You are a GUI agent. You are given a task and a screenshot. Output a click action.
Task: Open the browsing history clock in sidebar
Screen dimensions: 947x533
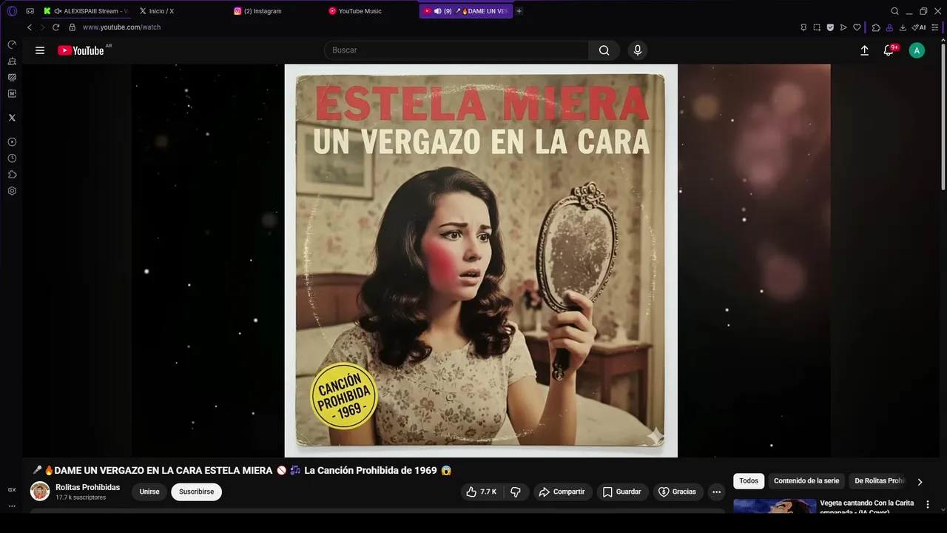coord(12,158)
